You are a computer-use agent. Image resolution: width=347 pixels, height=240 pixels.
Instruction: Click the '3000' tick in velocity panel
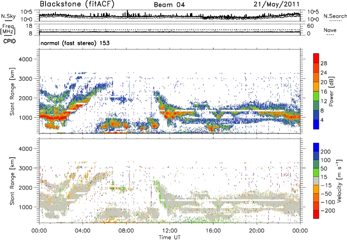point(25,168)
